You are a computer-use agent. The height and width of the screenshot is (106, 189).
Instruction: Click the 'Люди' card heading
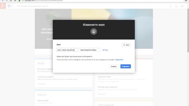point(41,63)
